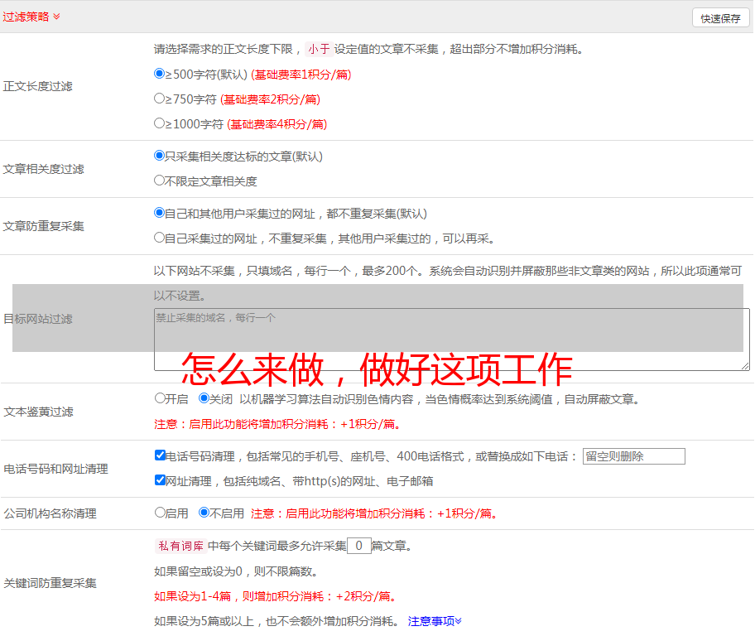The height and width of the screenshot is (636, 755).
Task: Click the keyword article count input box
Action: click(358, 546)
